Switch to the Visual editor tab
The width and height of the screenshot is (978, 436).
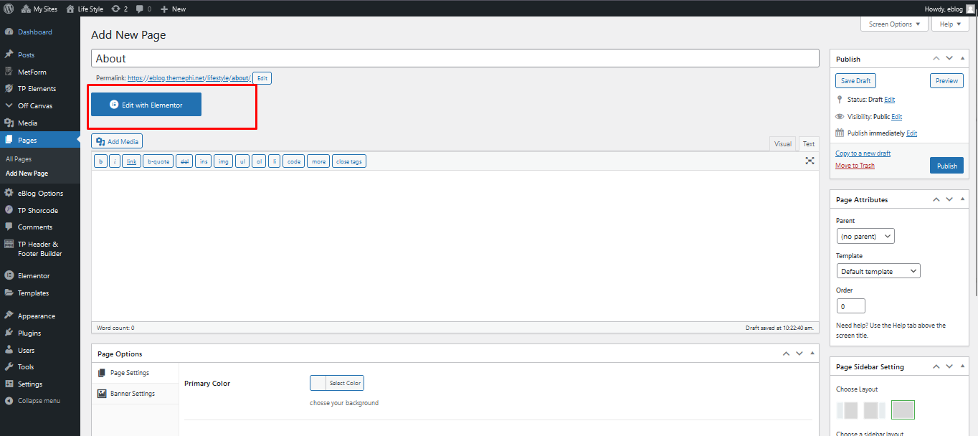coord(782,144)
